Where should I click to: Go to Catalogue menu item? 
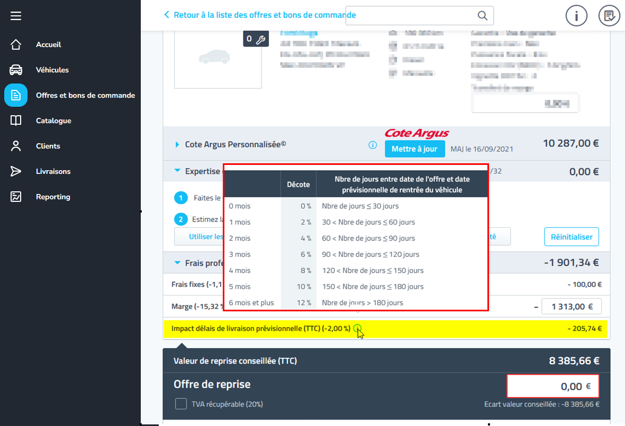(53, 121)
